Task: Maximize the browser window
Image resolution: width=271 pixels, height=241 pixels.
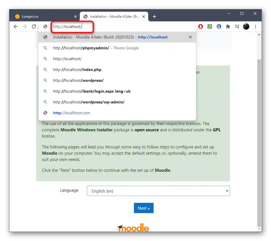Action: pos(242,13)
